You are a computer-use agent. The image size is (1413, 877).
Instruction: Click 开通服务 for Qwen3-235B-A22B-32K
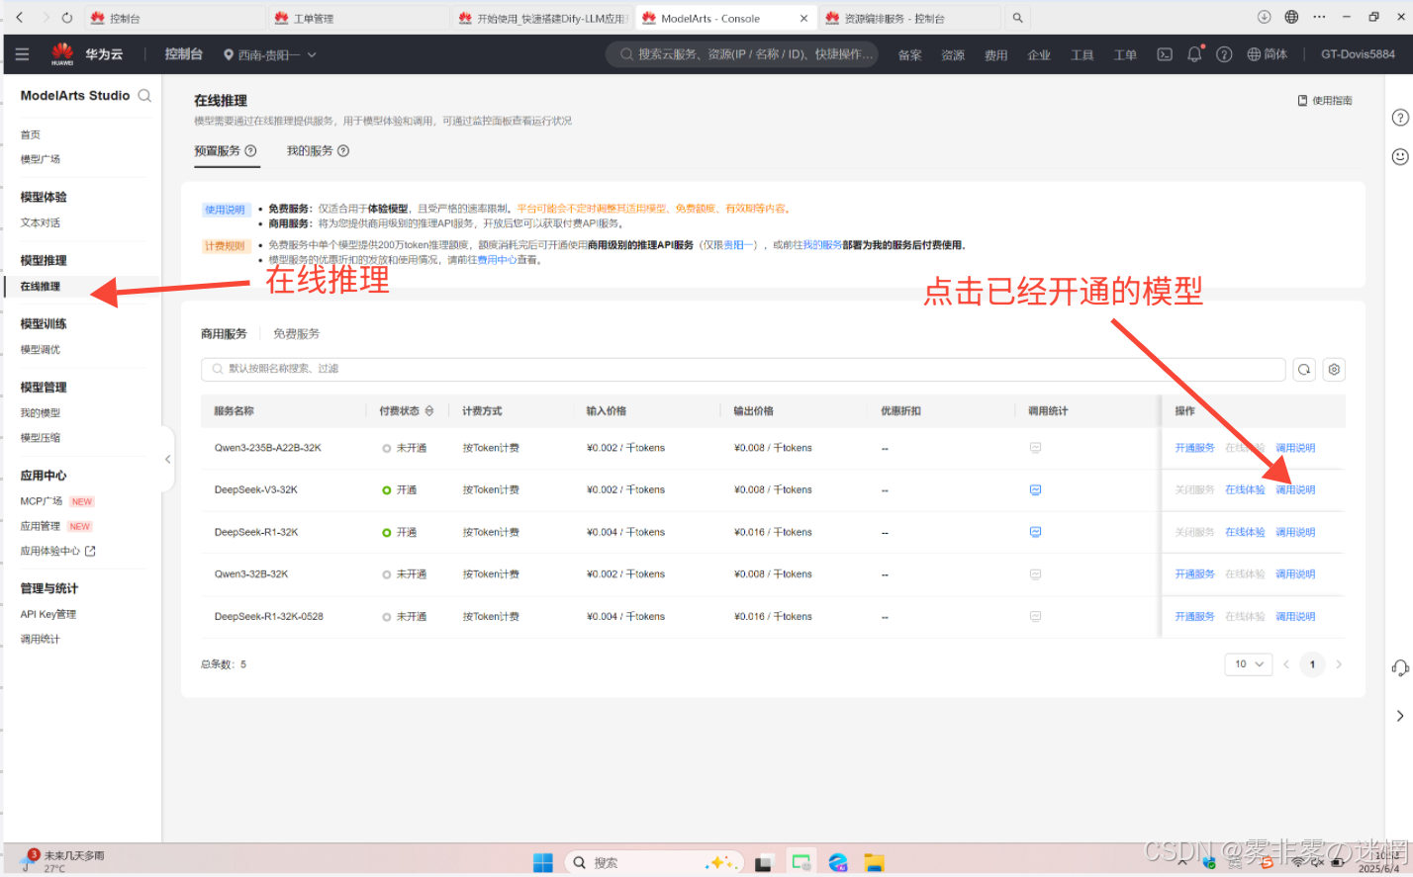1194,448
